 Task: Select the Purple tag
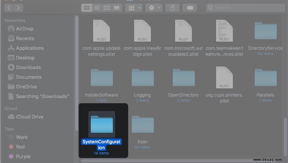click(20, 157)
